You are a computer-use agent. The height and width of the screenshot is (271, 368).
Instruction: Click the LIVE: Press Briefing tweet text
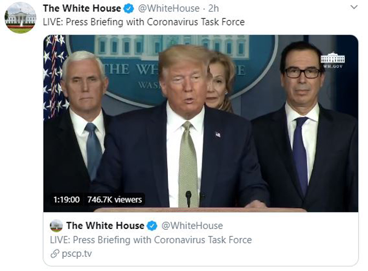pos(144,22)
